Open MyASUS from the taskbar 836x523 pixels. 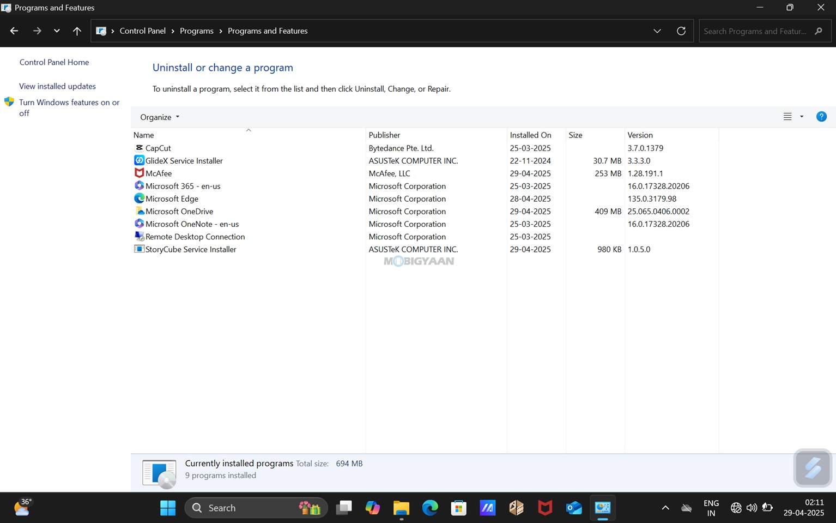click(488, 508)
